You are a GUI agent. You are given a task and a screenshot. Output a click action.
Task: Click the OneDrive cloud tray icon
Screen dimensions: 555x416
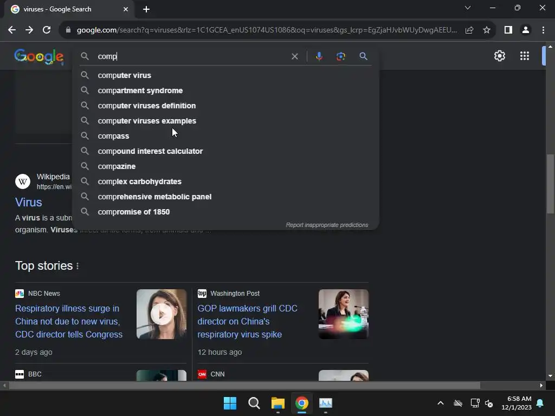tap(458, 403)
